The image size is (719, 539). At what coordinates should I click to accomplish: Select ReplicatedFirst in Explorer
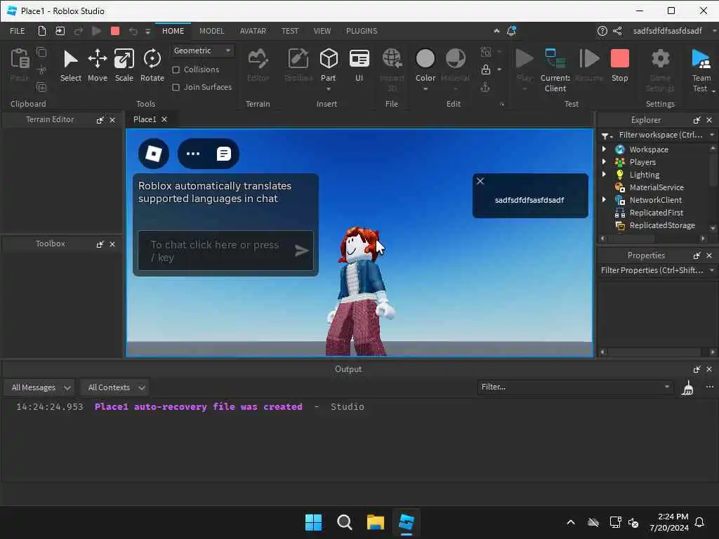657,213
